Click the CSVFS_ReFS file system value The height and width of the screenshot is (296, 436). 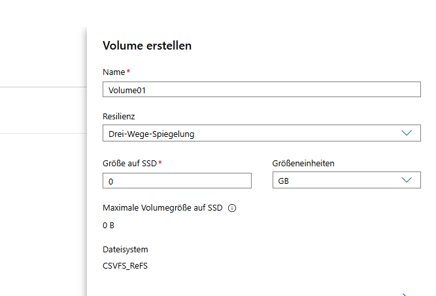125,266
